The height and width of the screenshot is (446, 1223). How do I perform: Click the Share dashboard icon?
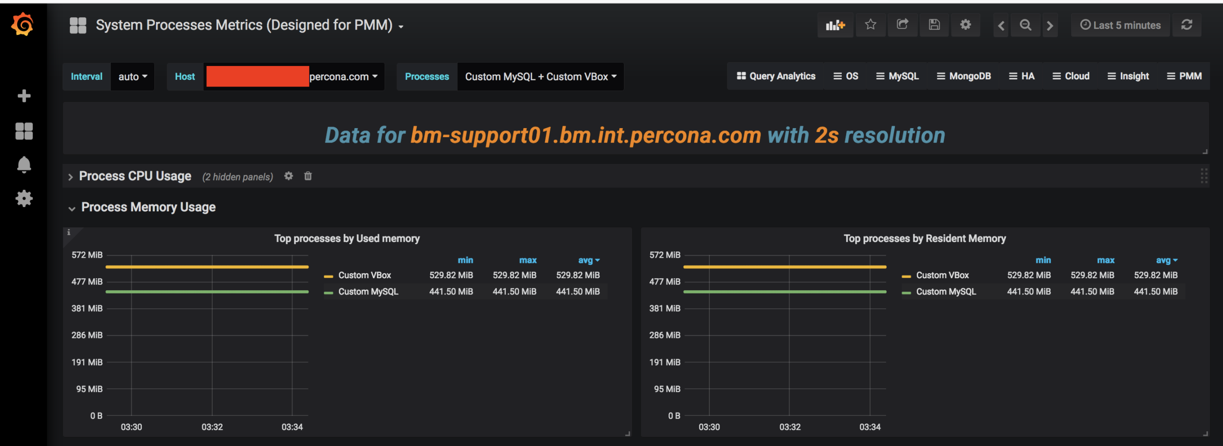[x=902, y=25]
